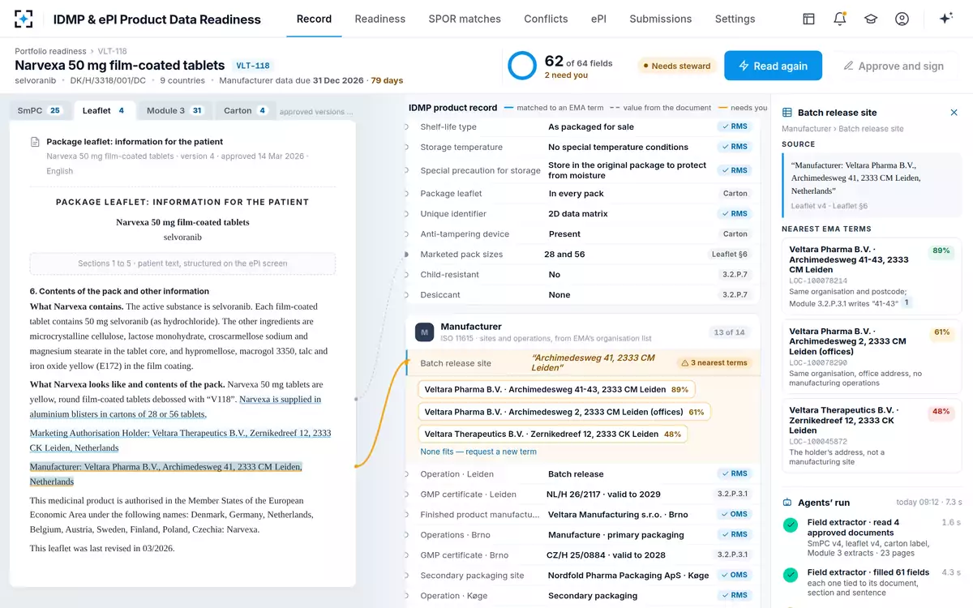Expand the collapsed 'Sections 1 to 5' block
Image resolution: width=973 pixels, height=608 pixels.
182,263
